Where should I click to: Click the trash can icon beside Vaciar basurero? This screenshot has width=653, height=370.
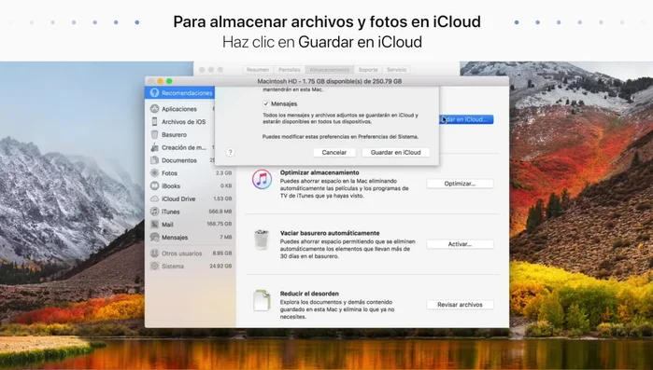(x=262, y=240)
